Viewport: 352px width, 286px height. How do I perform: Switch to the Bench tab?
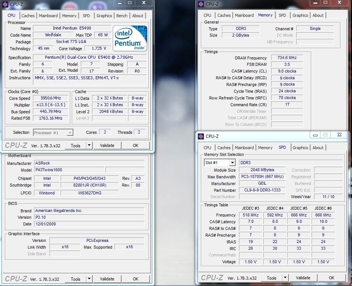point(122,16)
